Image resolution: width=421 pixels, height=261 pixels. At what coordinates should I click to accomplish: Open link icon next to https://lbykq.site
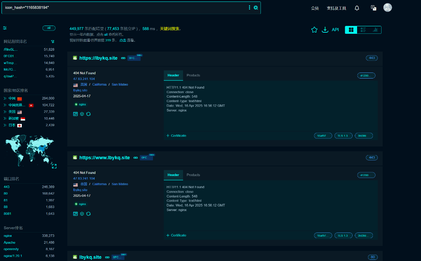click(x=123, y=58)
